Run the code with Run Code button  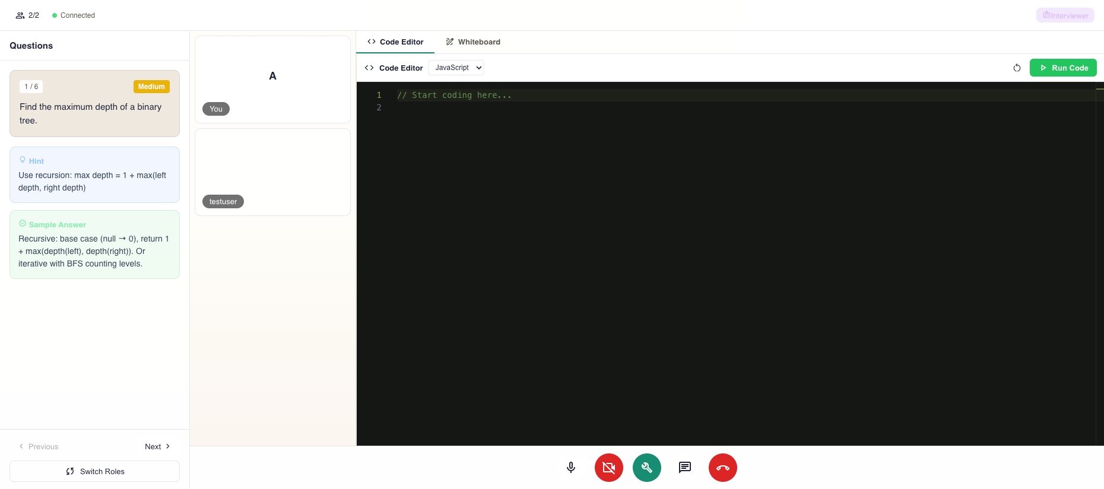pos(1063,68)
